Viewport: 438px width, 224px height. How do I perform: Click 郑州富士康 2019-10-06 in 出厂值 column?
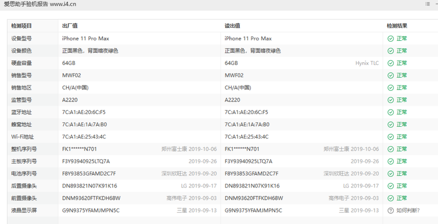189,149
